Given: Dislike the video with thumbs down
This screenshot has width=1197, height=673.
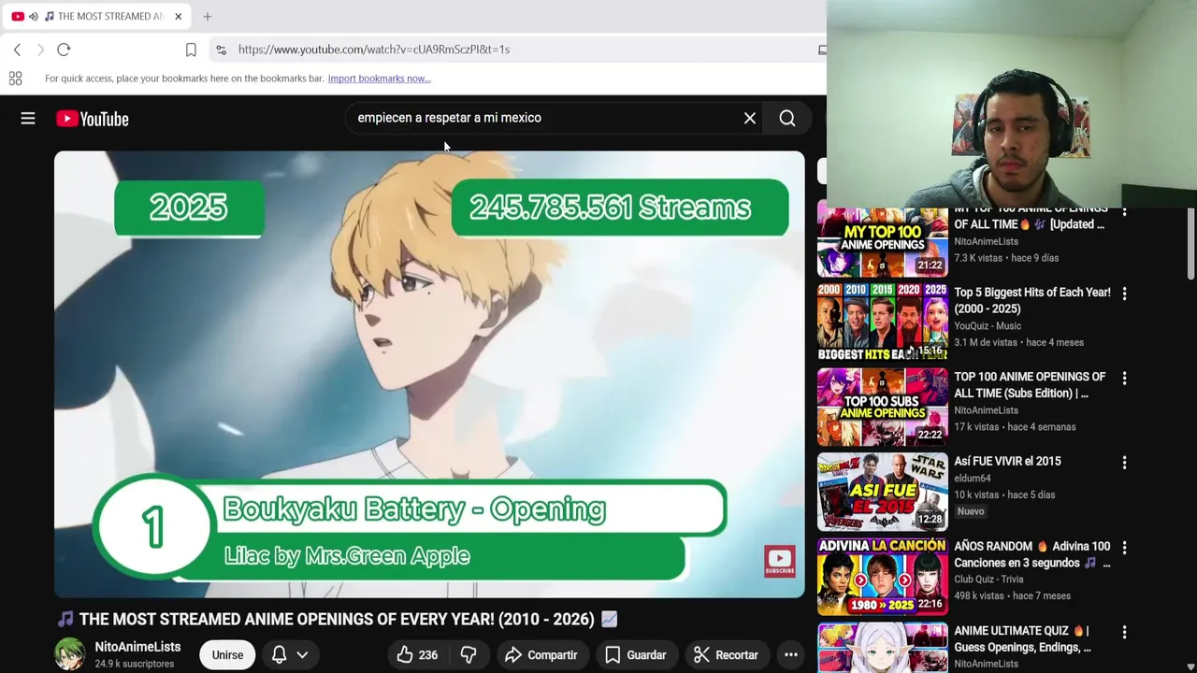Looking at the screenshot, I should 469,655.
